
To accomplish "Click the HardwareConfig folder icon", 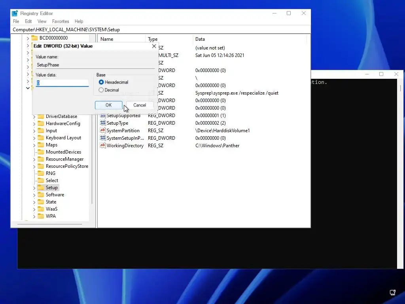I will tap(41, 123).
